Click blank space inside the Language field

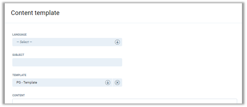[x=75, y=42]
